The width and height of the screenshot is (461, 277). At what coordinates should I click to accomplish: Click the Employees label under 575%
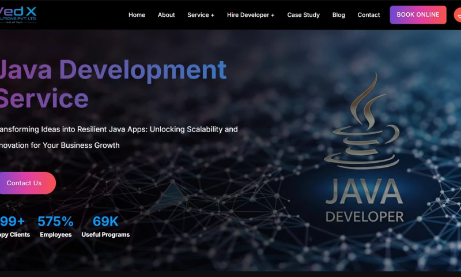point(56,235)
